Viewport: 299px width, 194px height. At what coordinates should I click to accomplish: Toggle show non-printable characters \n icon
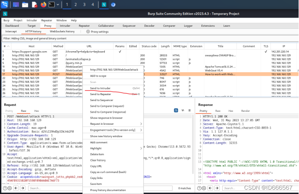click(x=183, y=110)
